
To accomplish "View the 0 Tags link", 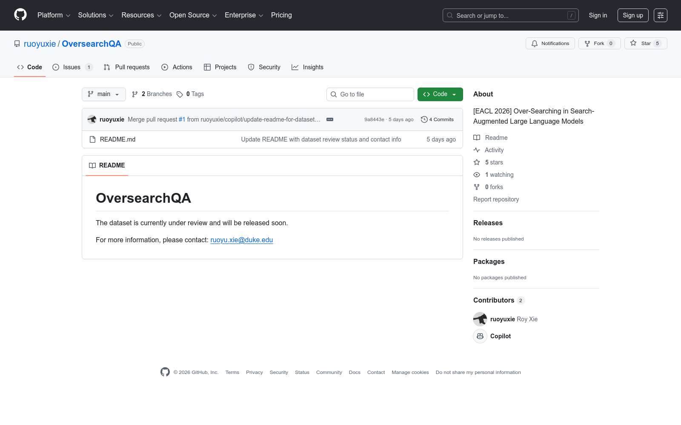I will 190,94.
